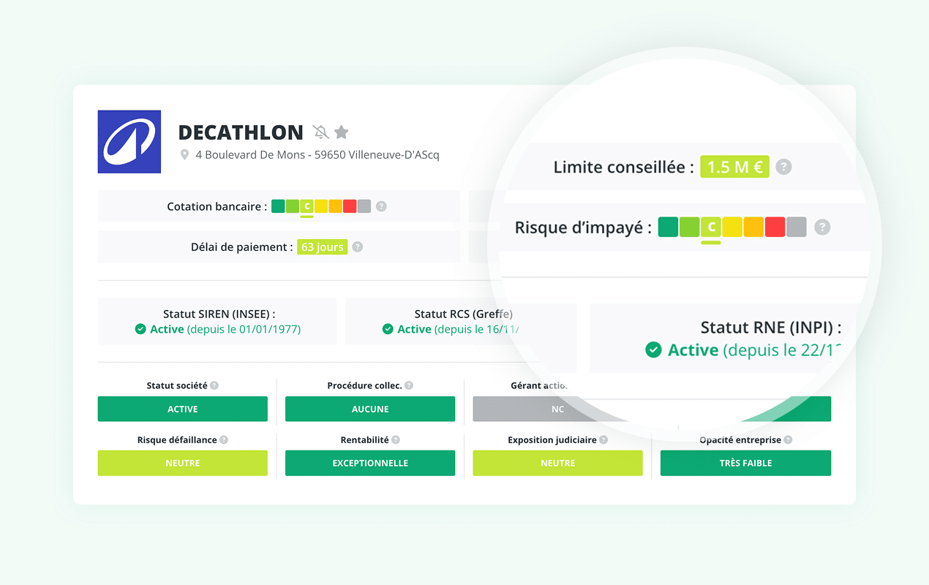
Task: Star Decathlon as a favorite
Action: [342, 132]
